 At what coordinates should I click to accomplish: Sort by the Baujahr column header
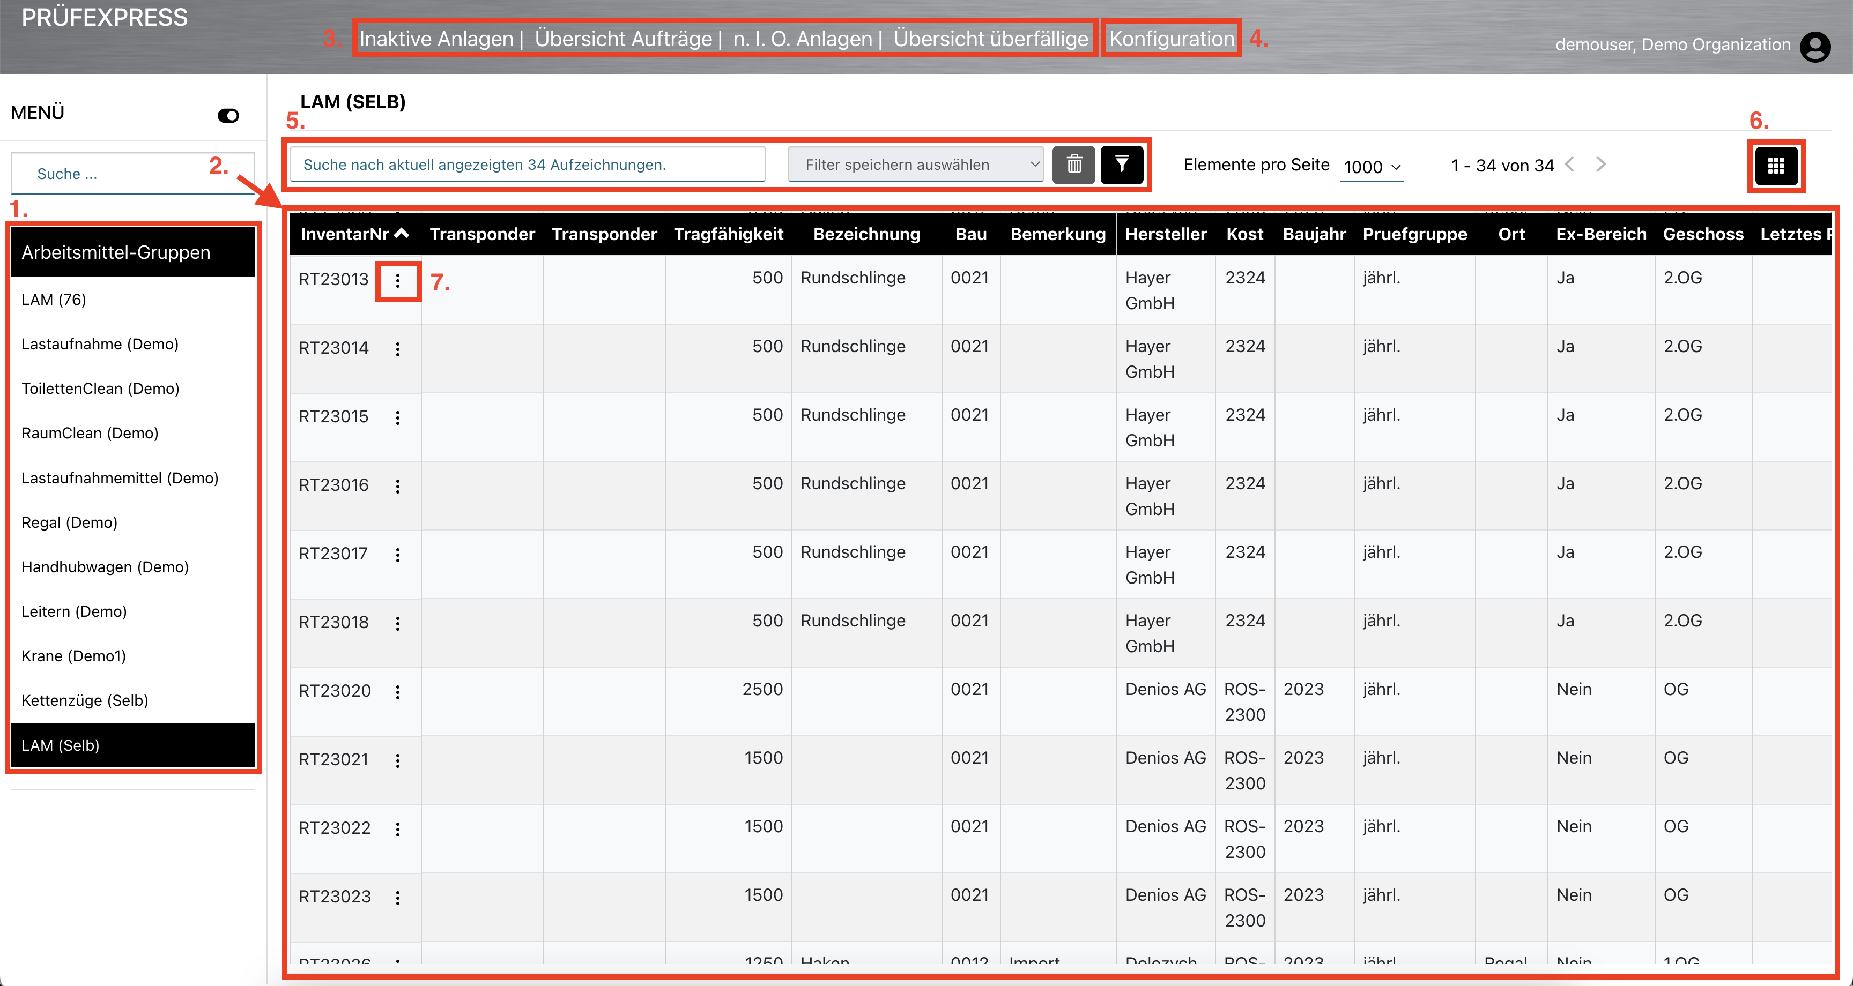pos(1314,234)
